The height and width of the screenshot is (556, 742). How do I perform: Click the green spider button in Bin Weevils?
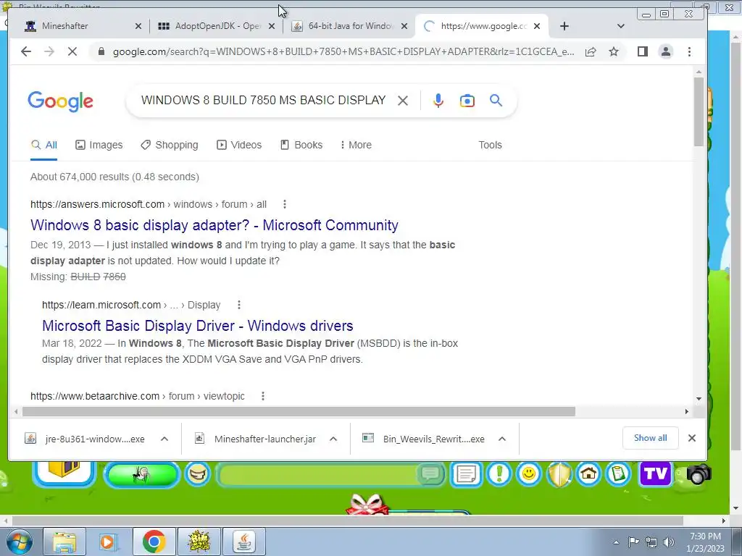141,474
